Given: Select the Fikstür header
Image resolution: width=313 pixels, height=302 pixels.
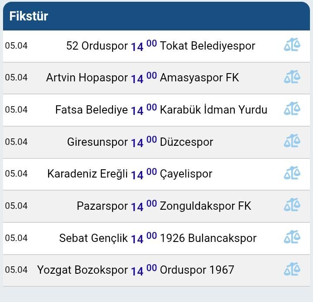Looking at the screenshot, I should (x=29, y=17).
